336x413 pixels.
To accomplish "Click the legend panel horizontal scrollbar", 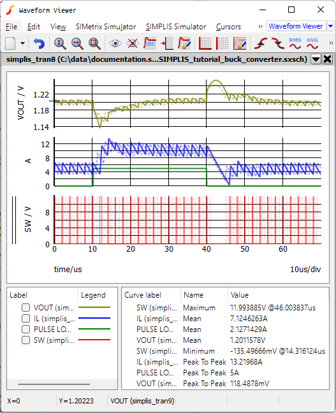I will point(54,384).
